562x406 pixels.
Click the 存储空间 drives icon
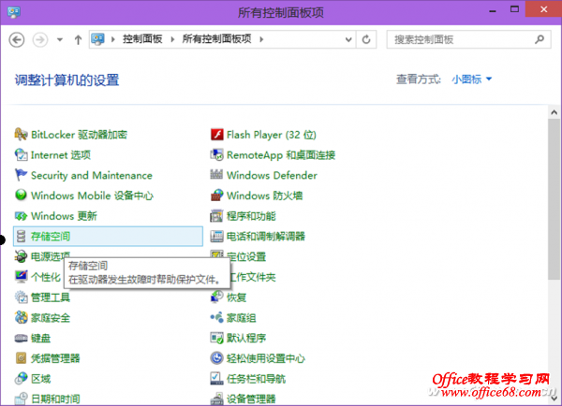click(x=22, y=237)
